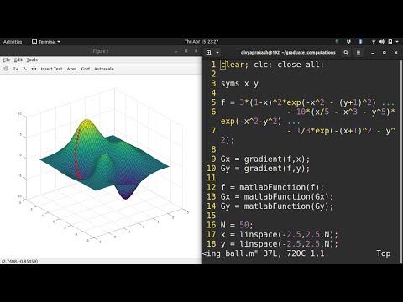Minimize the Figure 1 window
Image resolution: width=403 pixels, height=302 pixels.
click(x=176, y=51)
